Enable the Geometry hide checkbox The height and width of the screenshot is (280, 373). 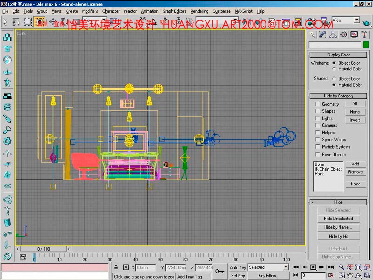tap(317, 104)
